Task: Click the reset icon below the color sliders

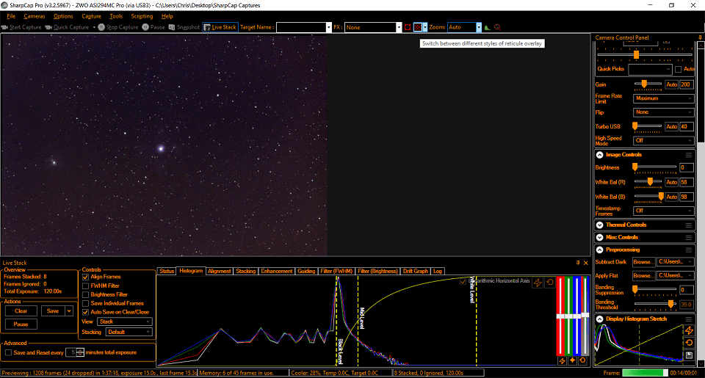Action: click(582, 360)
